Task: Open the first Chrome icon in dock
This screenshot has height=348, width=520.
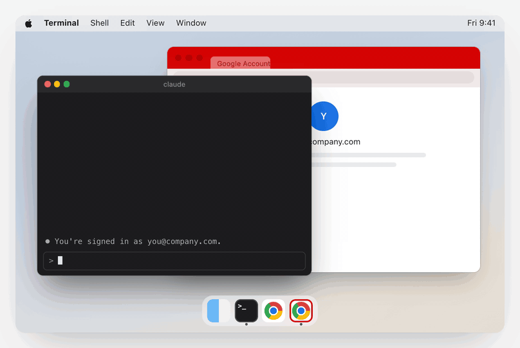Action: (274, 311)
